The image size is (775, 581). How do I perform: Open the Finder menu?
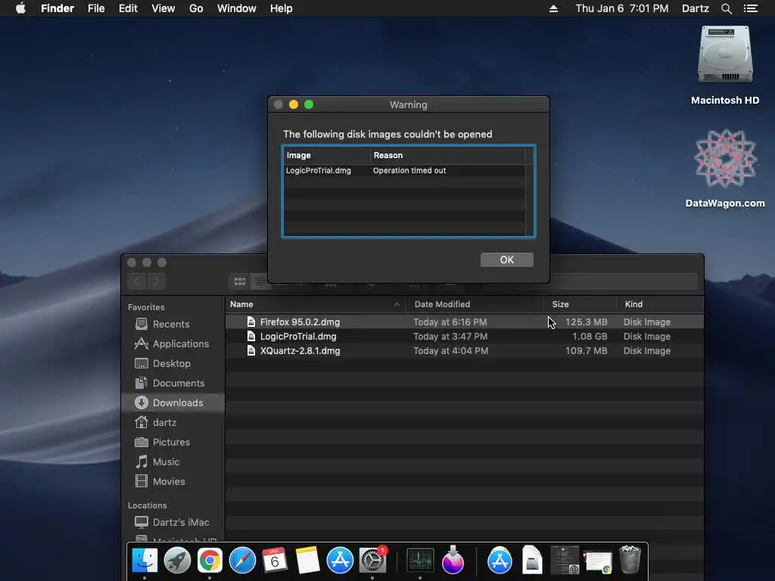[58, 8]
